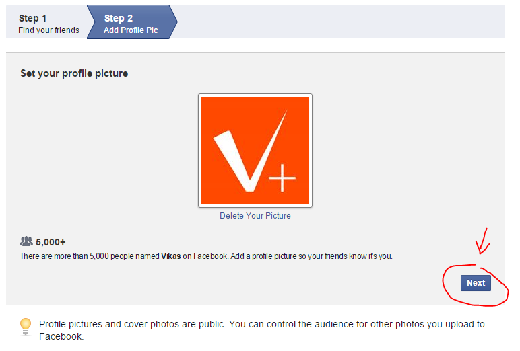Viewport: 520px width, 351px height.
Task: Click the Find your friends subtitle
Action: (48, 30)
